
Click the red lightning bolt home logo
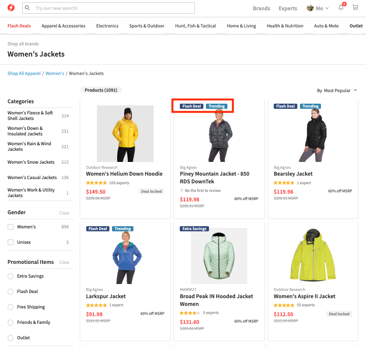[11, 8]
